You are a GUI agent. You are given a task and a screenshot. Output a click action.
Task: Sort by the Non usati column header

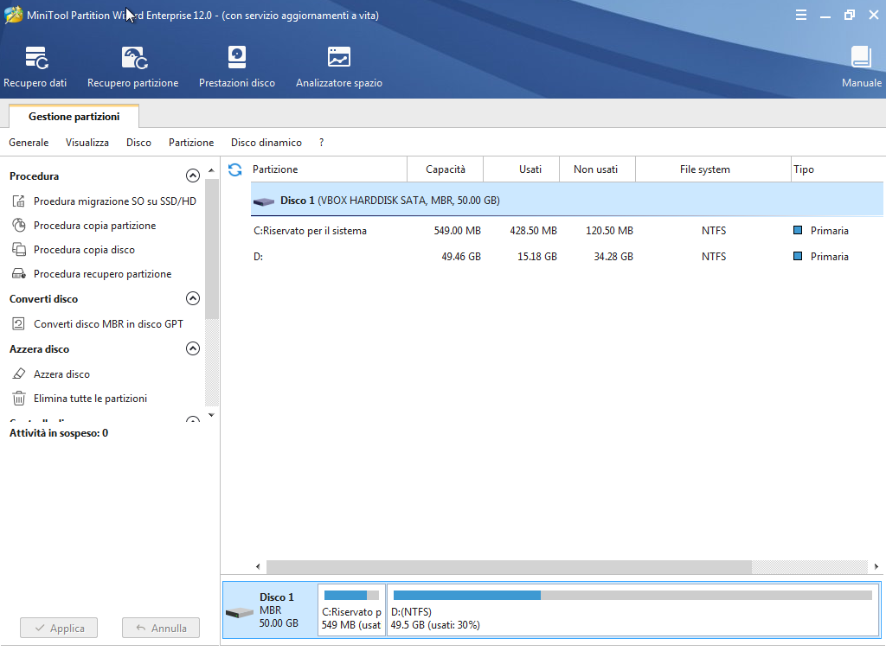[x=597, y=169]
